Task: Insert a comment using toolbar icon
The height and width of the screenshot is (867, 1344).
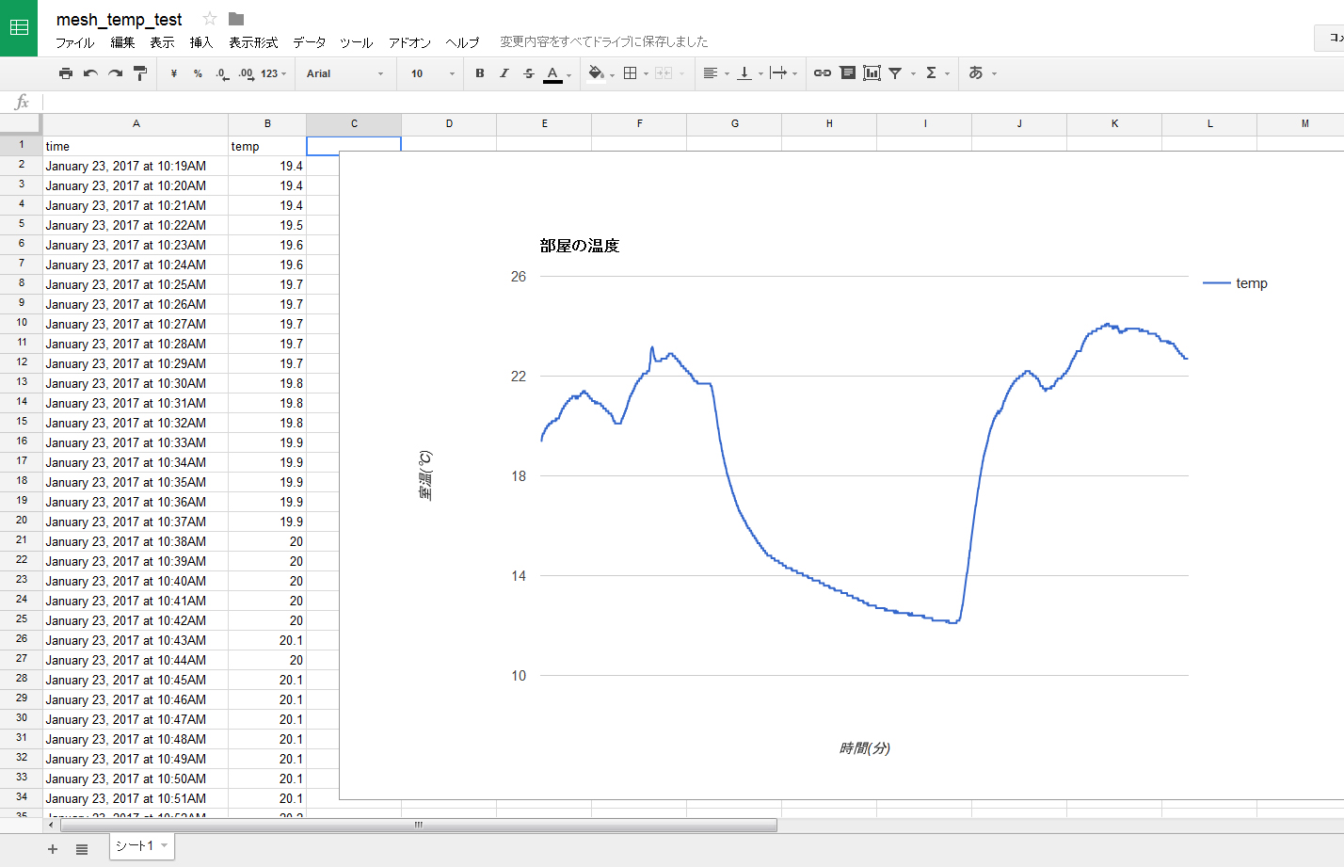Action: [x=847, y=73]
